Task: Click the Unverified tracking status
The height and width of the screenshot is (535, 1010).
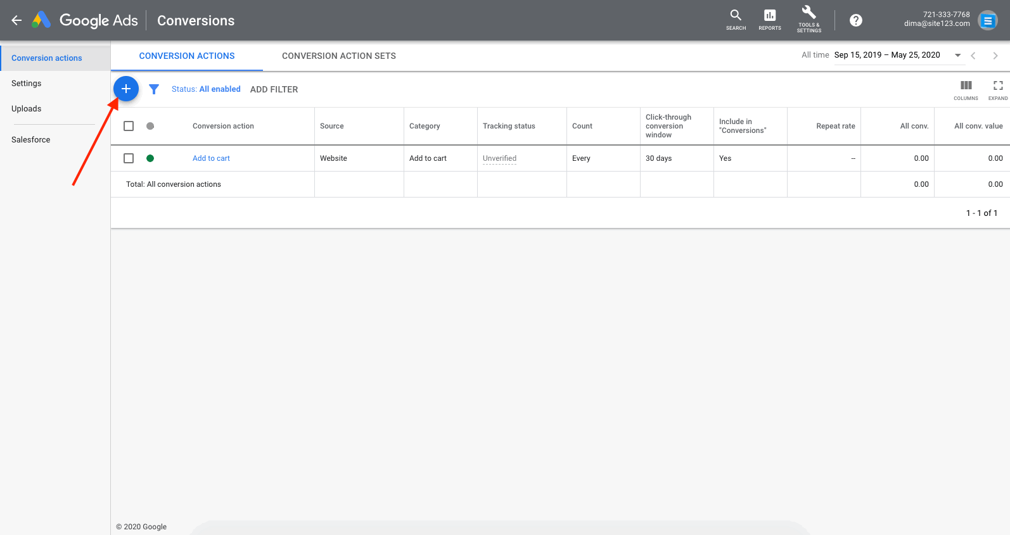Action: point(499,158)
